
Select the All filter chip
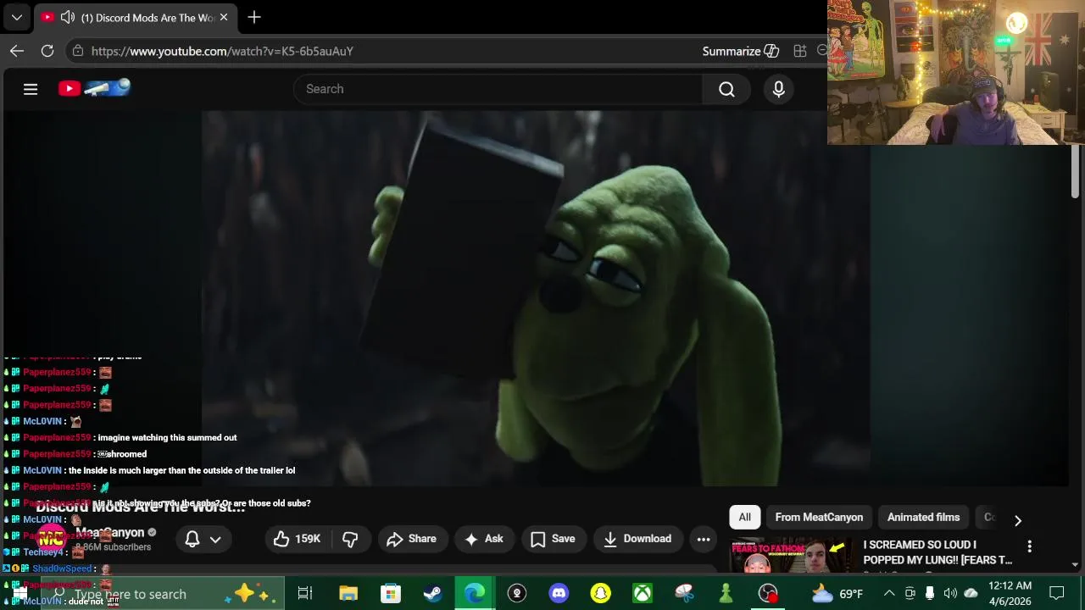[x=744, y=517]
